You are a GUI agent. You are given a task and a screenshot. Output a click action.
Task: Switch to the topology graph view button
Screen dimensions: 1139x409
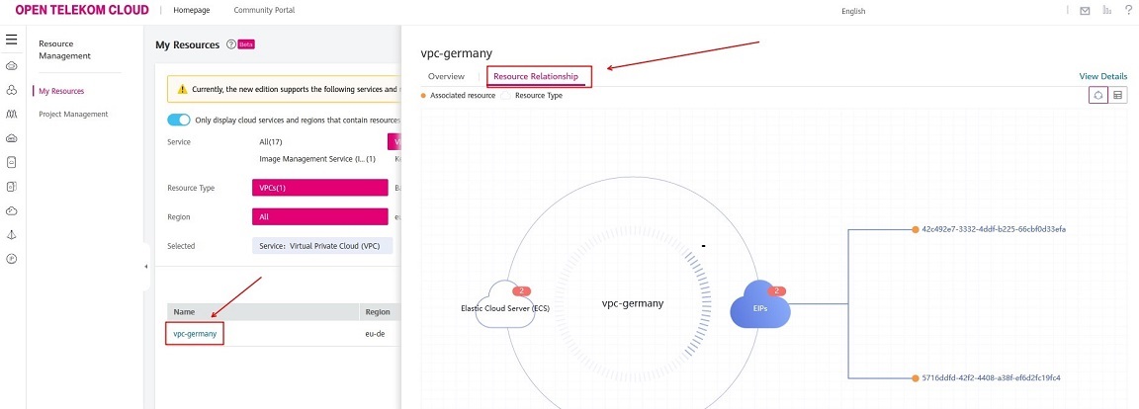click(1098, 95)
